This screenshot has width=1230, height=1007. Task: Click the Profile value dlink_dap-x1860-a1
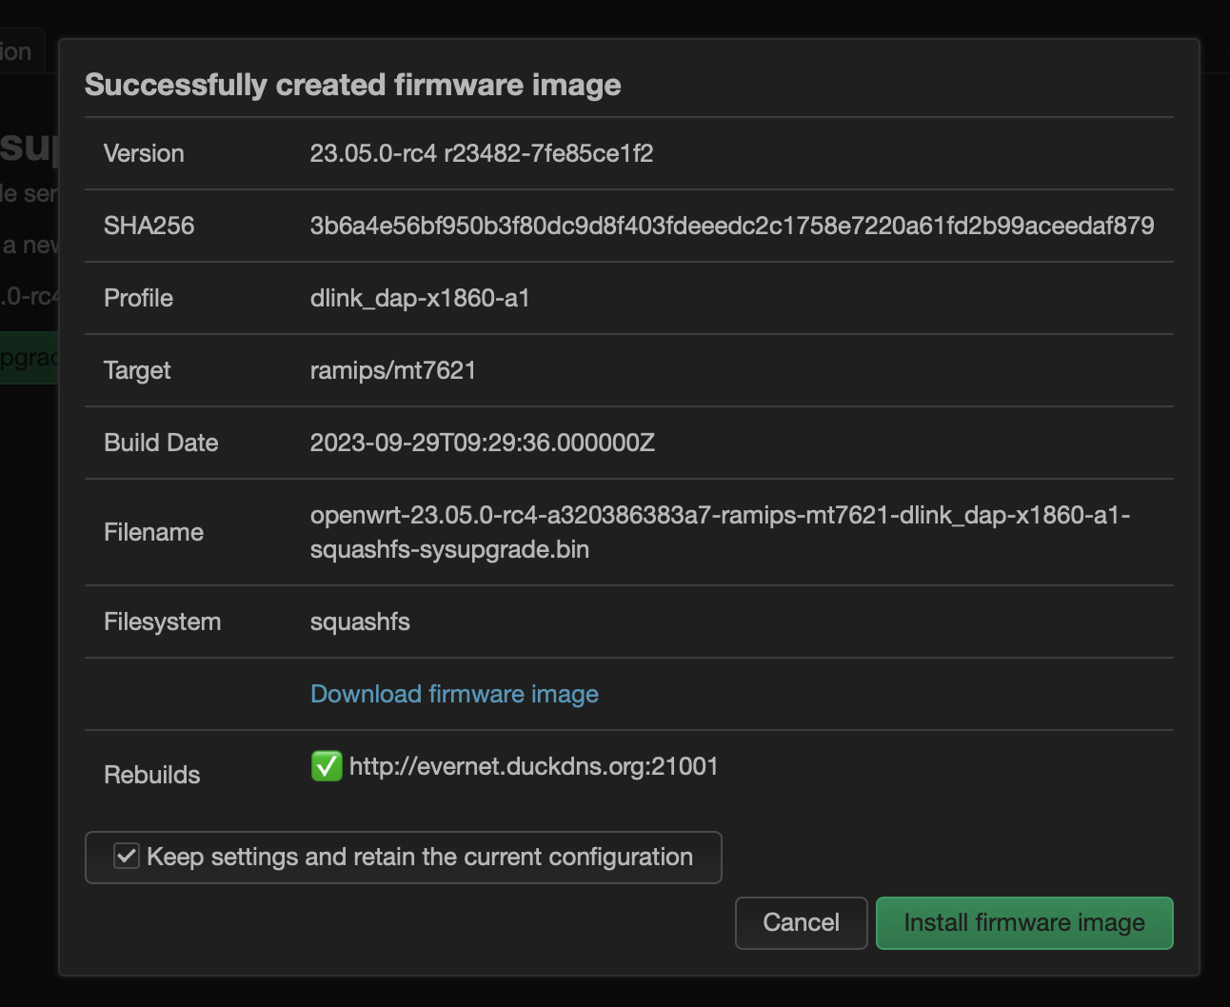[x=420, y=298]
